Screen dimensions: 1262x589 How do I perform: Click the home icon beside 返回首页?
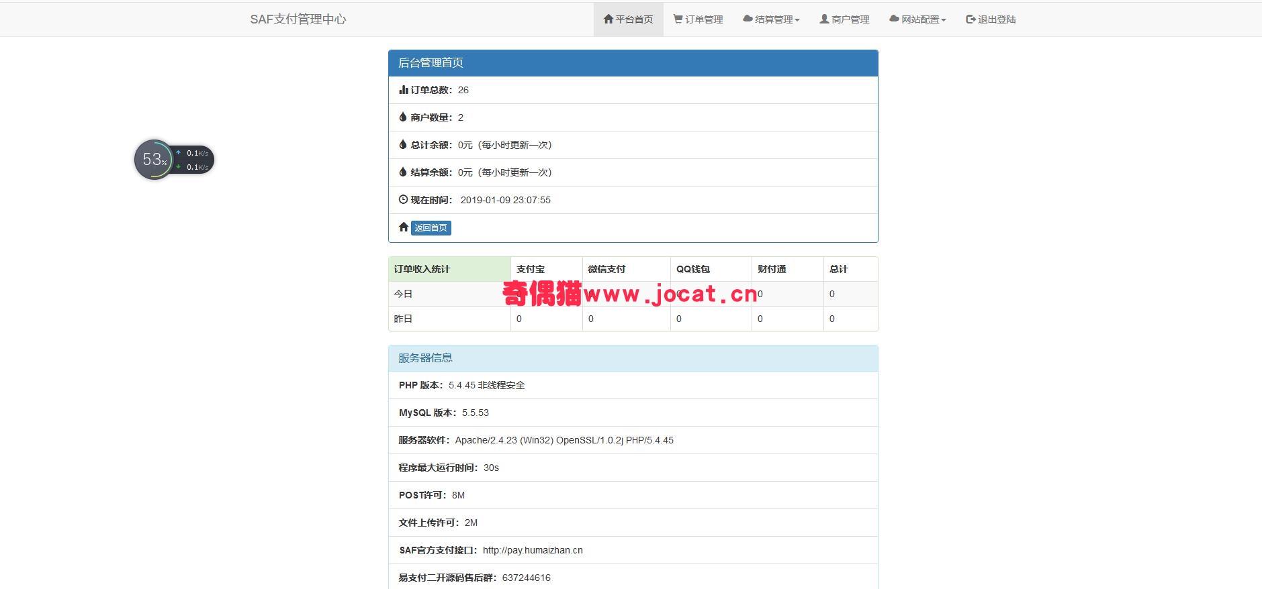pyautogui.click(x=404, y=227)
